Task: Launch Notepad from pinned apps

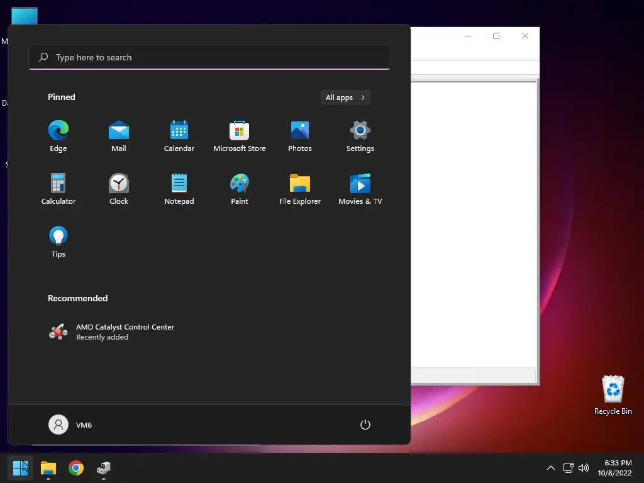Action: pyautogui.click(x=179, y=189)
